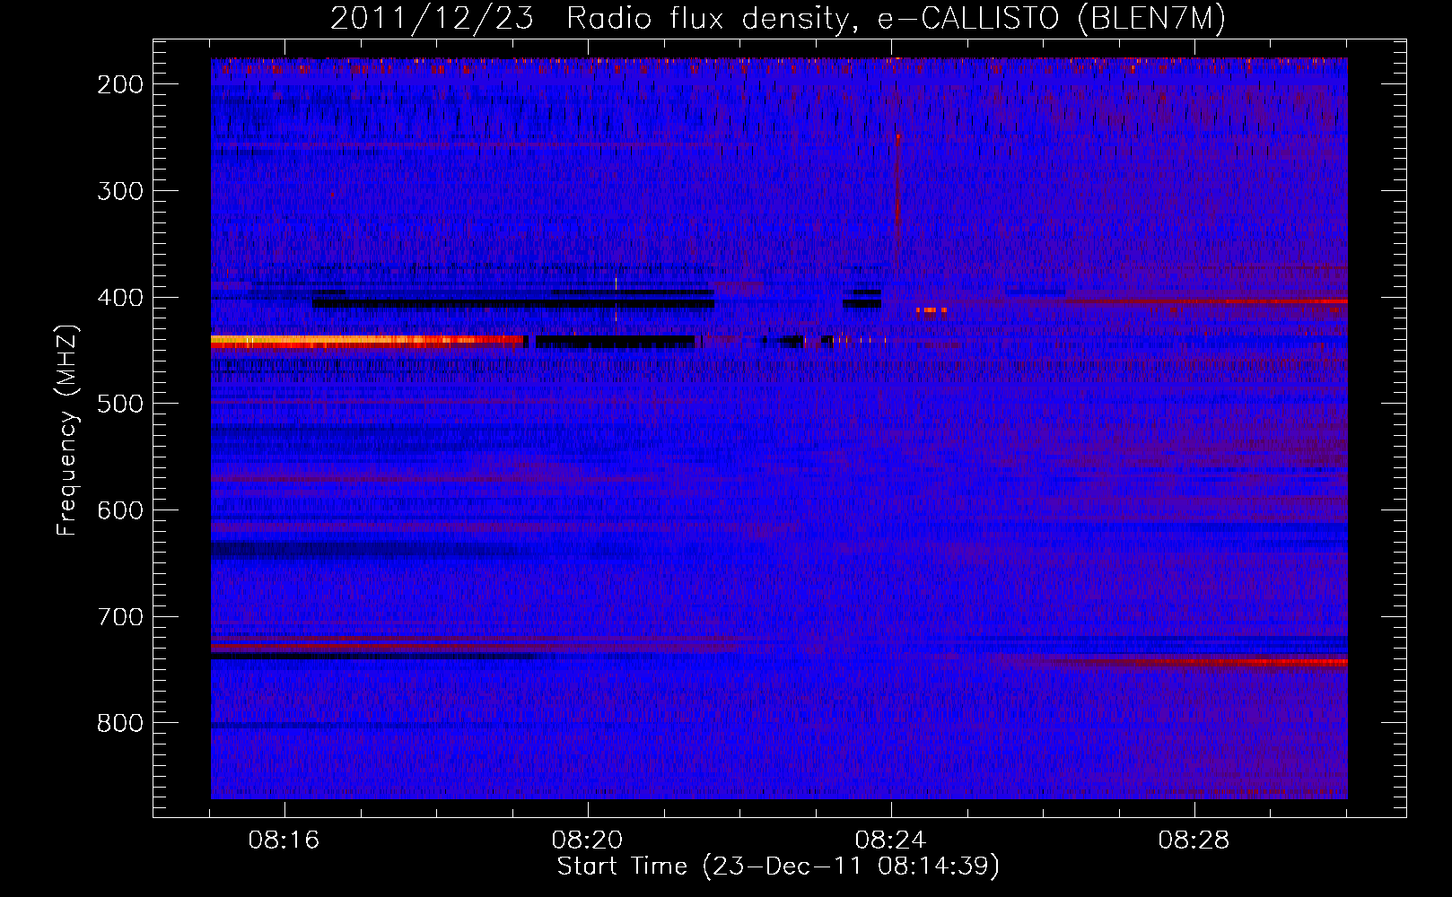Click the 'Start Time (23-Dec-11 08:14:39)' label
1452x897 pixels.
(x=778, y=867)
